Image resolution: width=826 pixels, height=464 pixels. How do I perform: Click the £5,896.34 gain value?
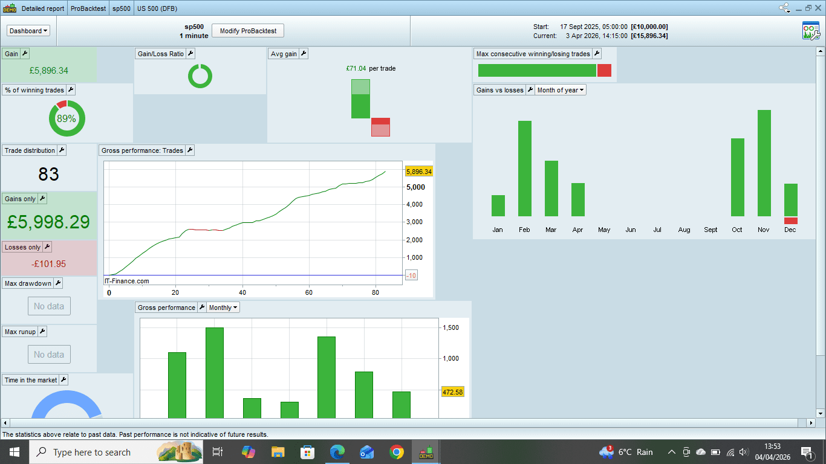(48, 71)
